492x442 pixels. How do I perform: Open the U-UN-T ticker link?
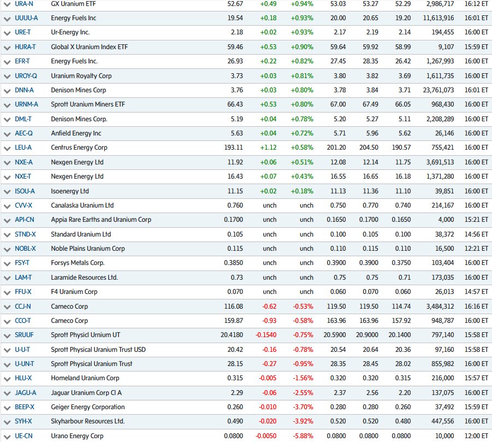[x=25, y=364]
